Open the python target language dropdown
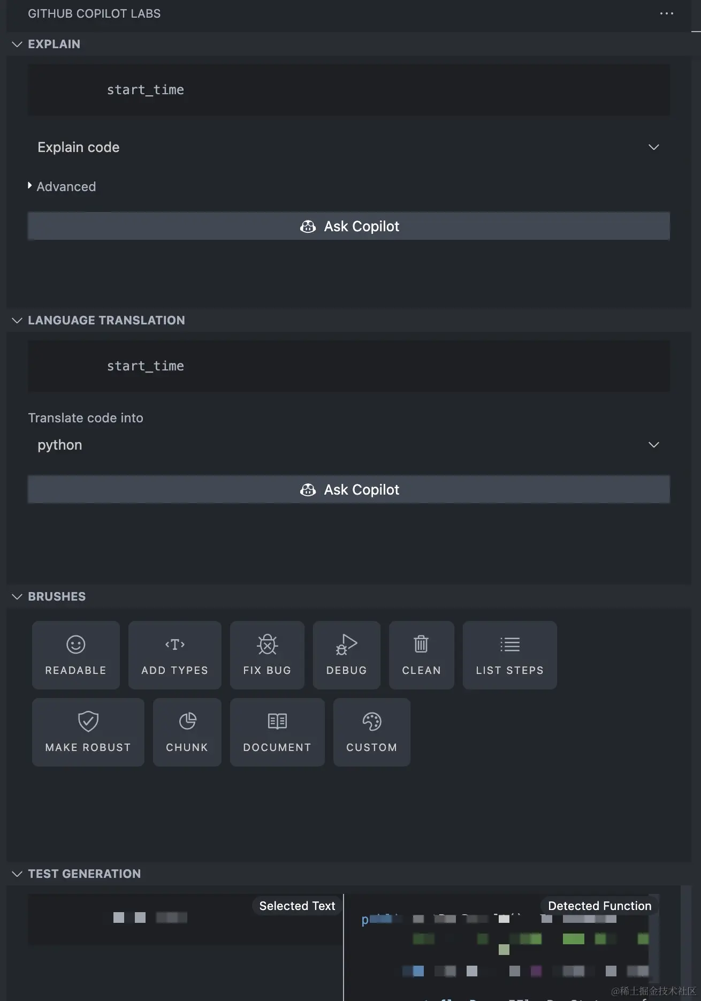 348,445
